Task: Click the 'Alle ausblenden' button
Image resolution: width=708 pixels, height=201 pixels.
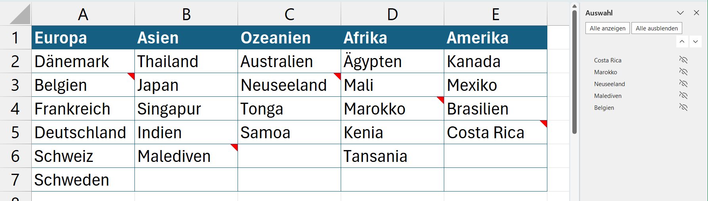Action: 656,28
